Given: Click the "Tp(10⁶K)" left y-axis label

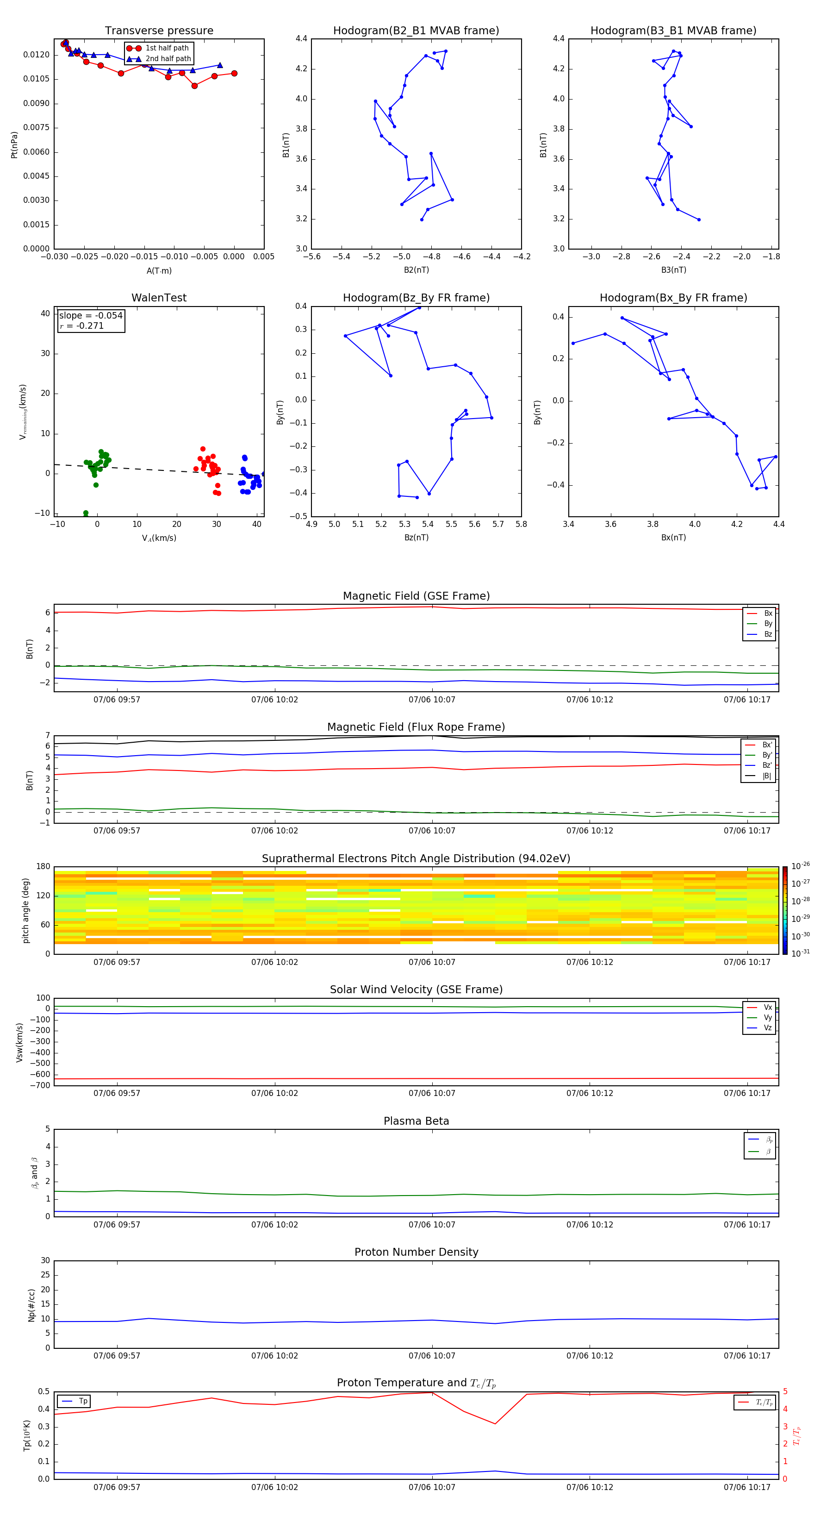Looking at the screenshot, I should point(27,1435).
